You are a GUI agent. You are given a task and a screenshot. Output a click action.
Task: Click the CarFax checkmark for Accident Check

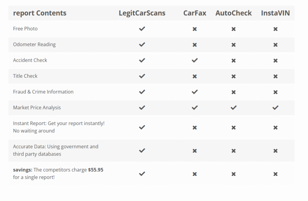coord(195,60)
